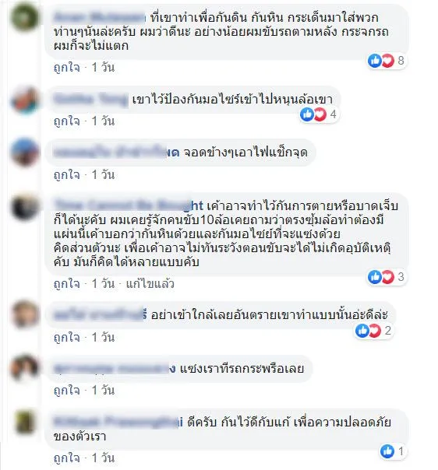Click the single like icon on last comment

pyautogui.click(x=387, y=451)
